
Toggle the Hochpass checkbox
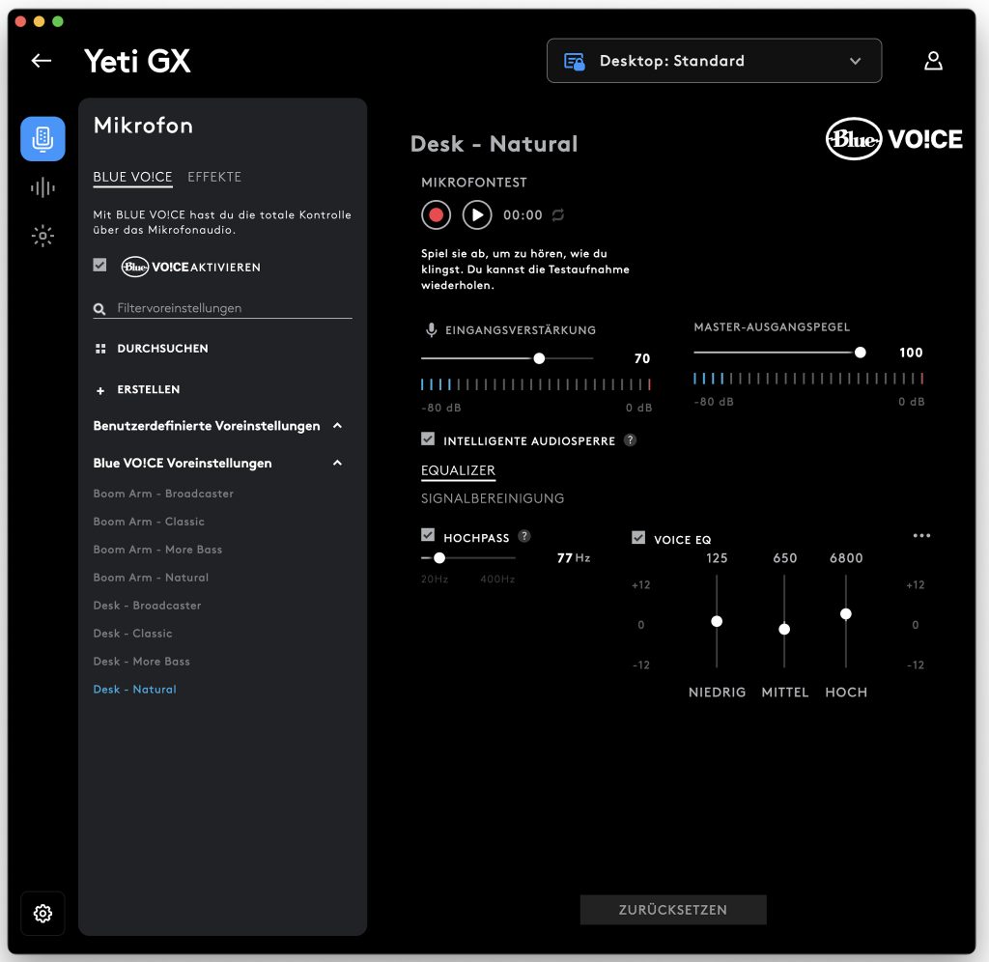point(428,535)
